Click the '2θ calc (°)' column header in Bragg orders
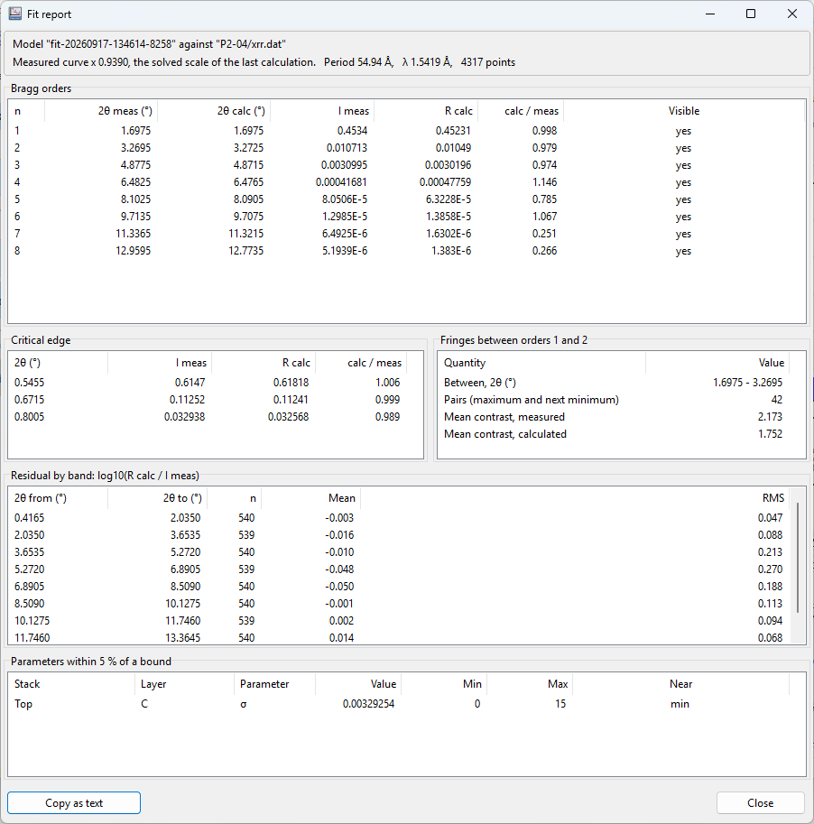Screen dimensions: 814x824 [241, 111]
